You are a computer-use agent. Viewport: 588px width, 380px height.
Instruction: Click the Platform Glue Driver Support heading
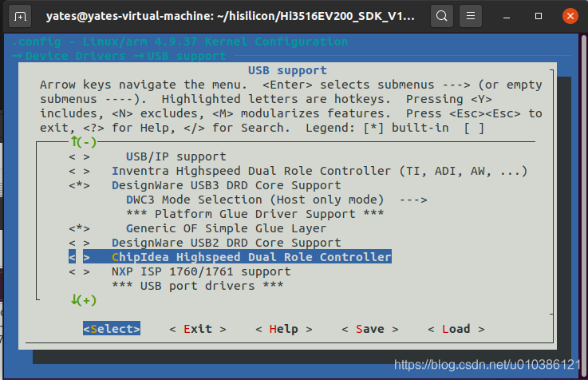(x=255, y=214)
